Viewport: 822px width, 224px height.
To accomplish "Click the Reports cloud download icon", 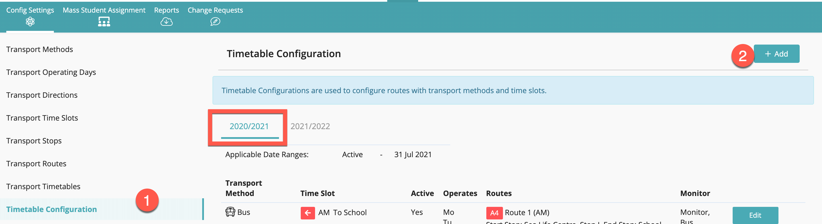I will 166,22.
